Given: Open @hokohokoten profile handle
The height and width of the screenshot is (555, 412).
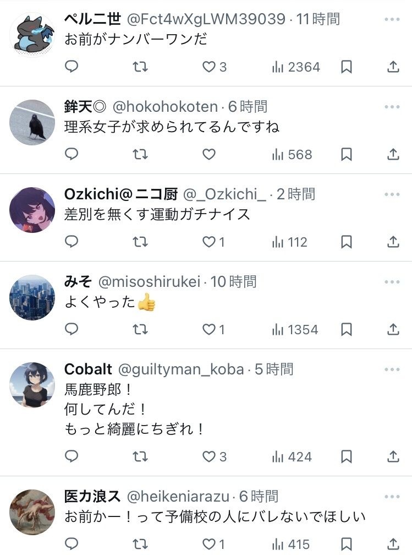Looking at the screenshot, I should pyautogui.click(x=165, y=107).
